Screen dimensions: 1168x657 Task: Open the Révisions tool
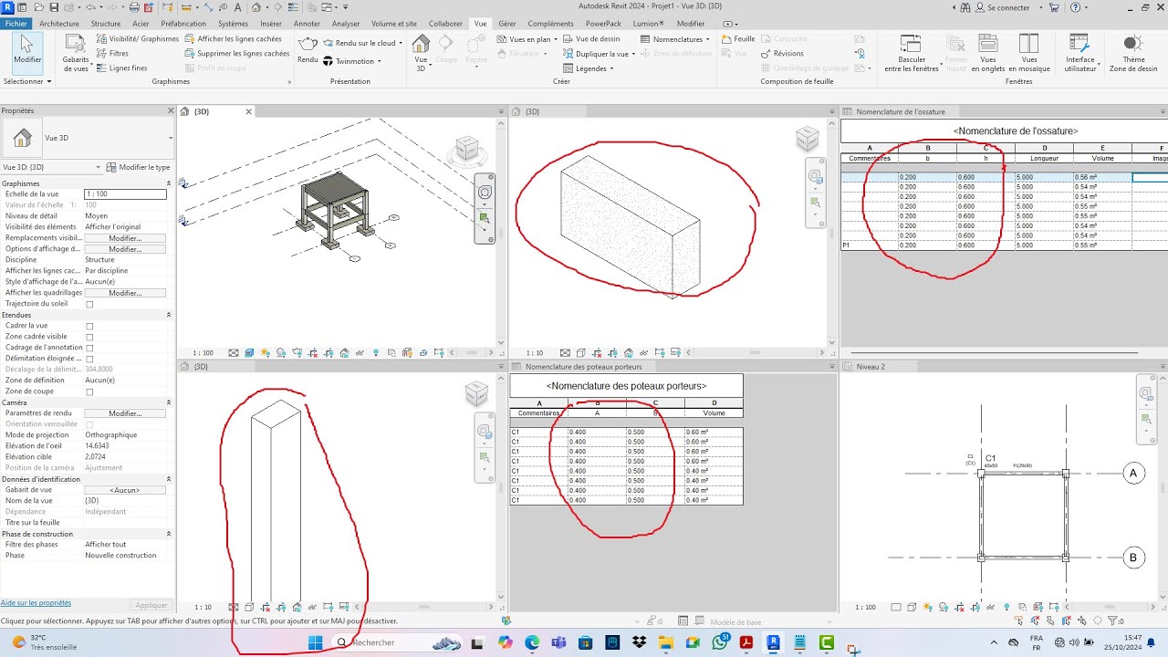pos(780,54)
